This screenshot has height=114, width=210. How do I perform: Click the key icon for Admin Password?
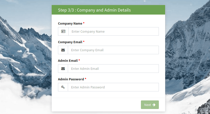[x=63, y=87]
